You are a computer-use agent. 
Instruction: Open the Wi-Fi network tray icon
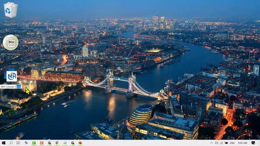pos(221,143)
